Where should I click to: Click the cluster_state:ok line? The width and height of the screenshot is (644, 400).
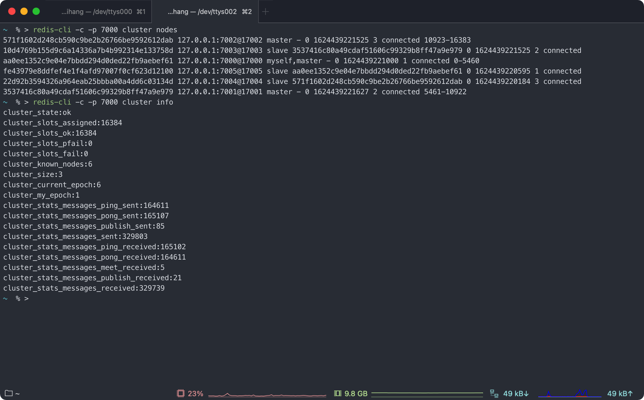pos(37,112)
